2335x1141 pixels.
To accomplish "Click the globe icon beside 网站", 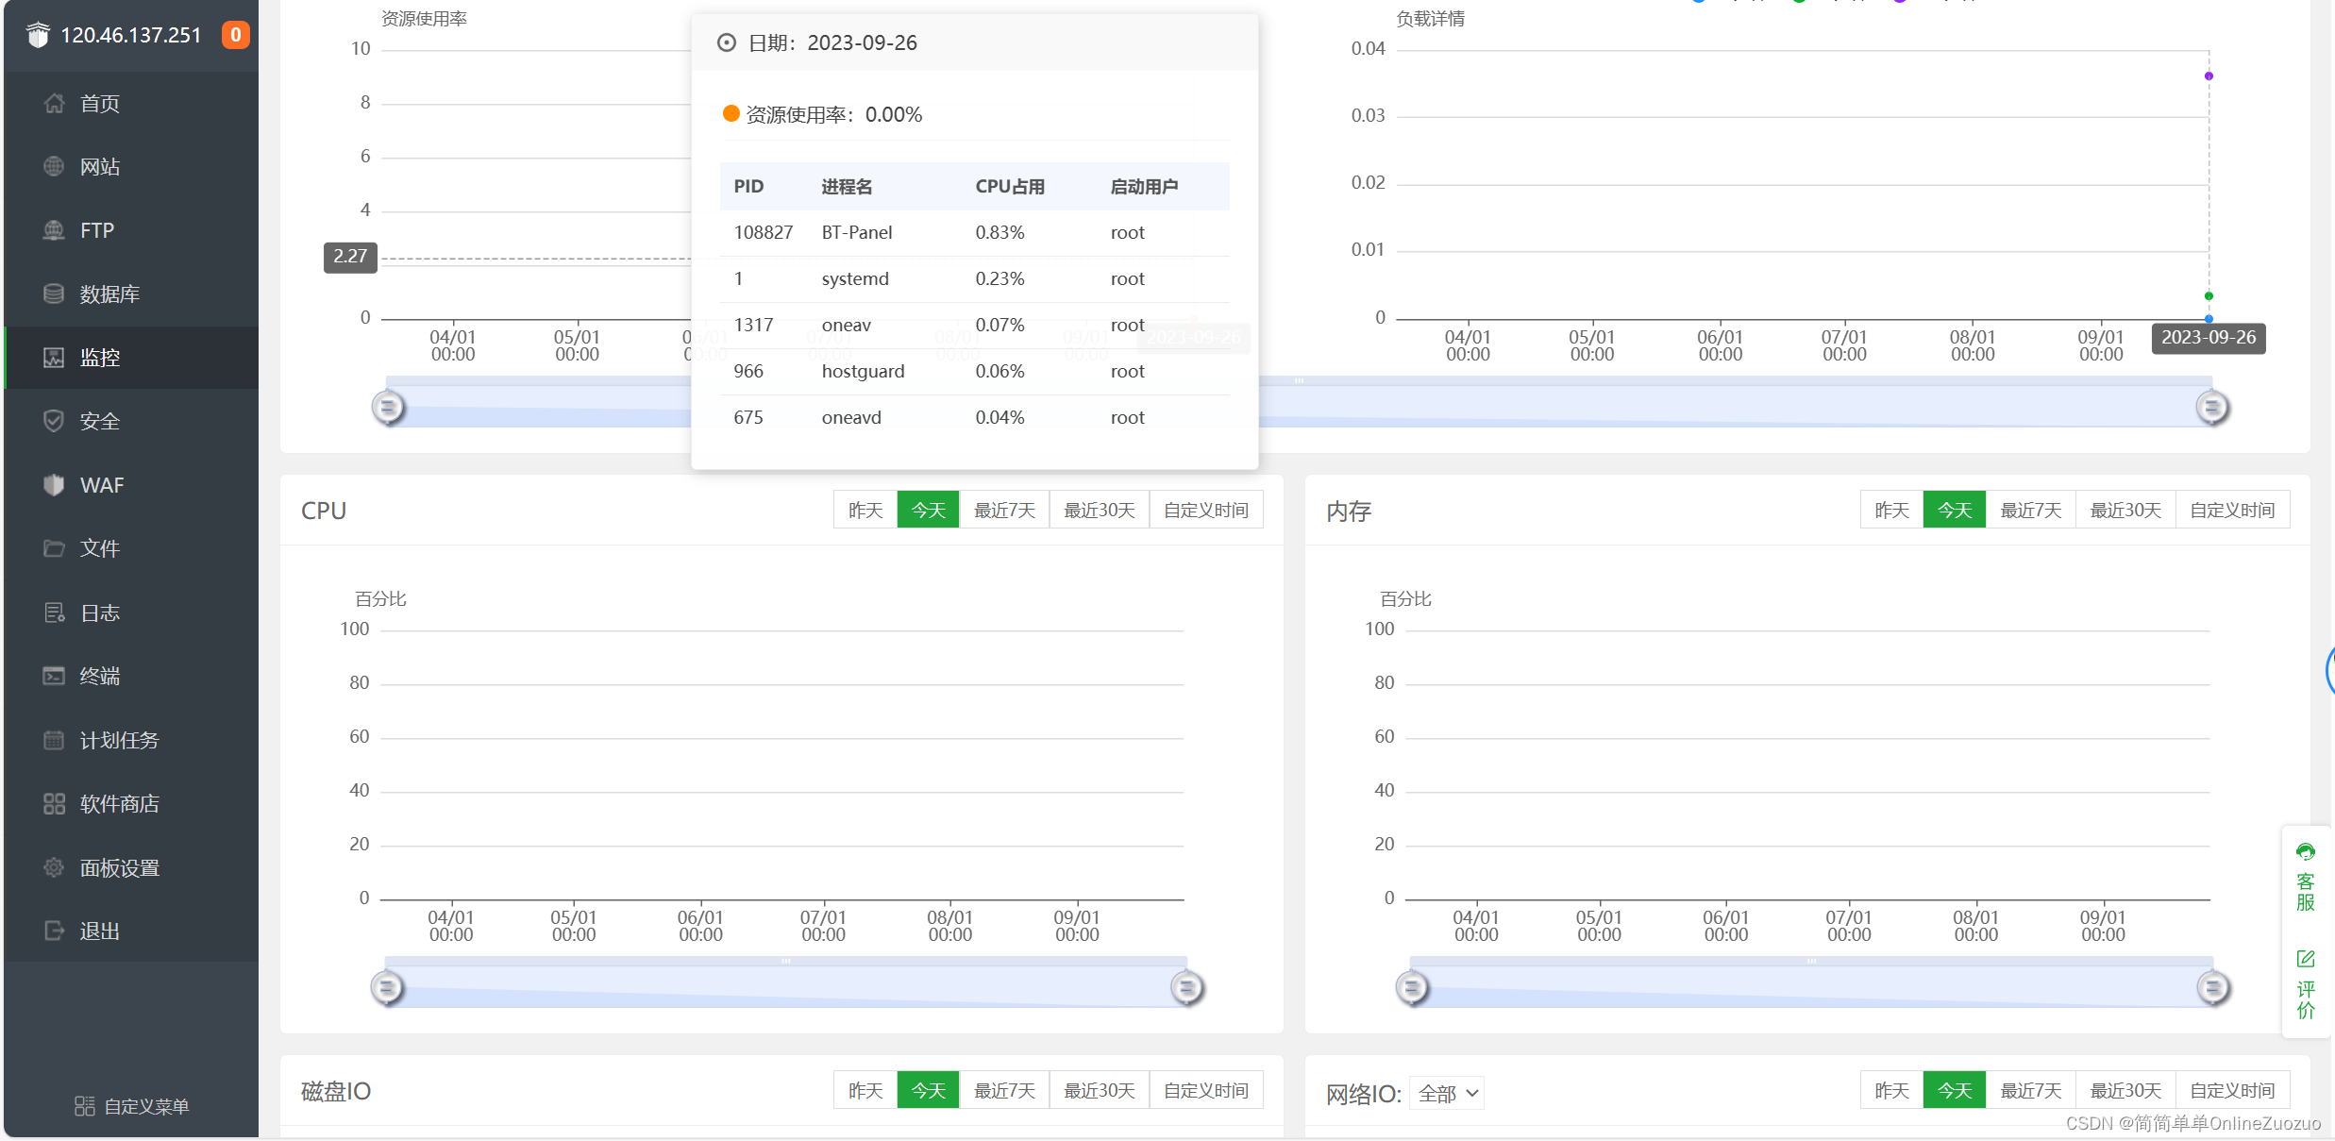I will 54,166.
